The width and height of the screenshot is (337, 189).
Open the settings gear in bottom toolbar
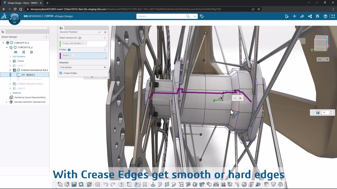point(98,184)
